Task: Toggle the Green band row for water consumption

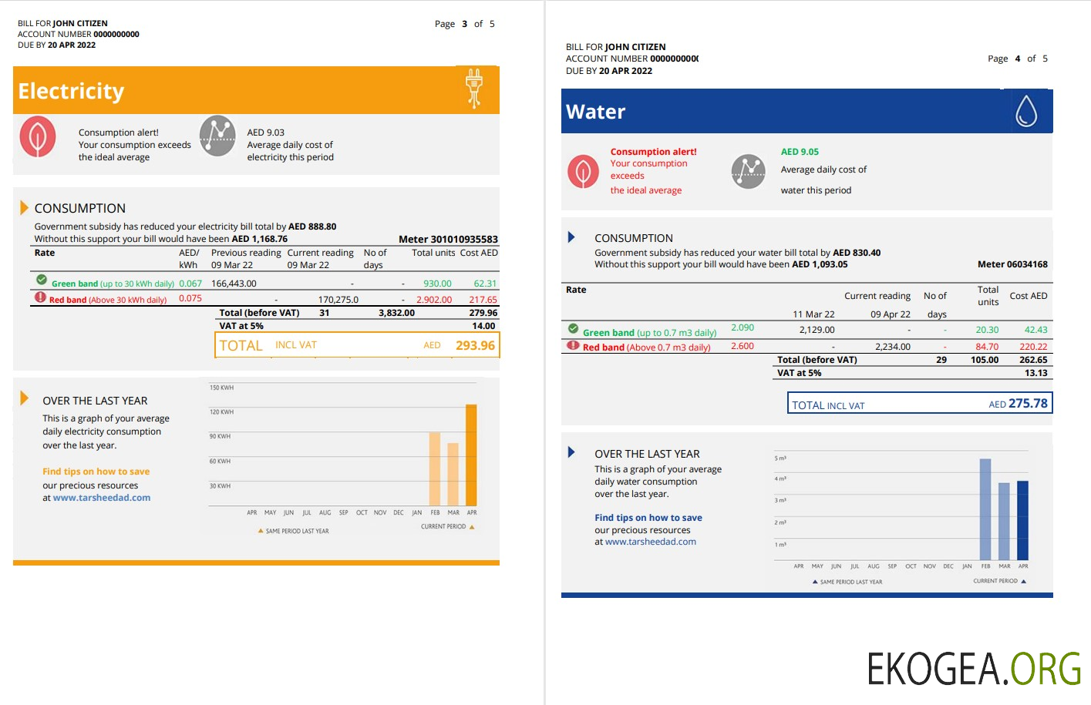Action: point(652,331)
